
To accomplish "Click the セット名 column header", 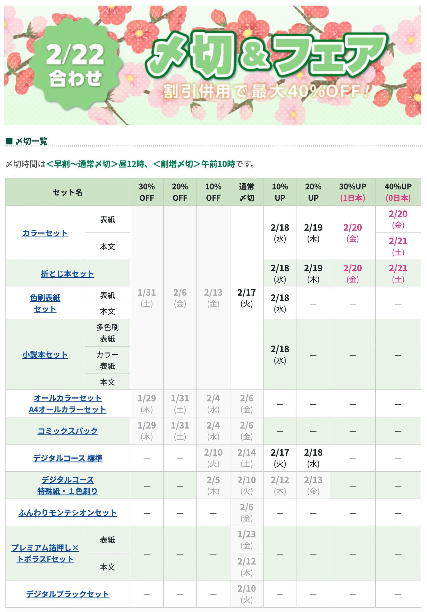I will [67, 192].
